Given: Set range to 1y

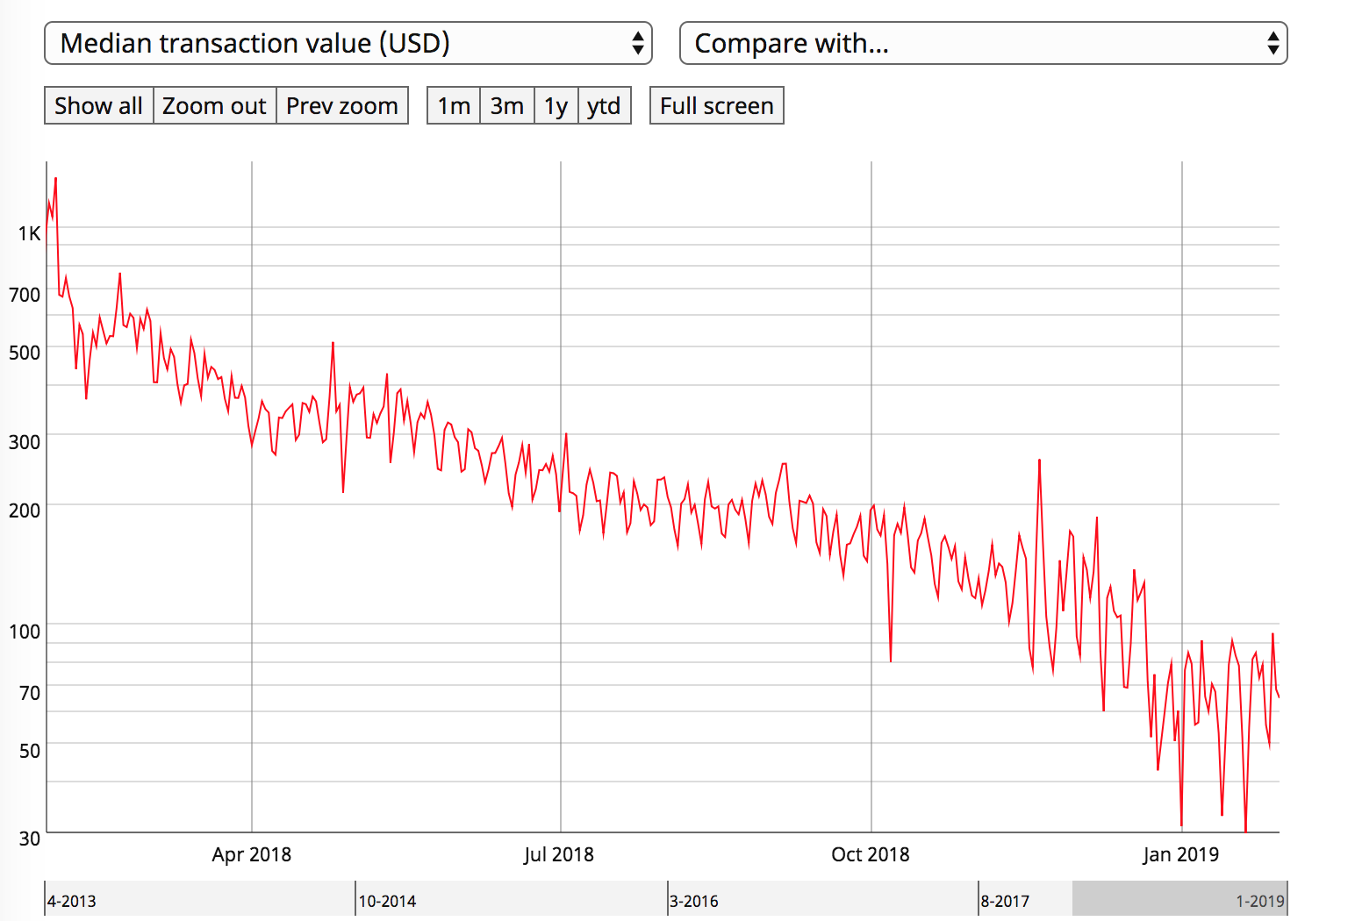Looking at the screenshot, I should tap(556, 105).
